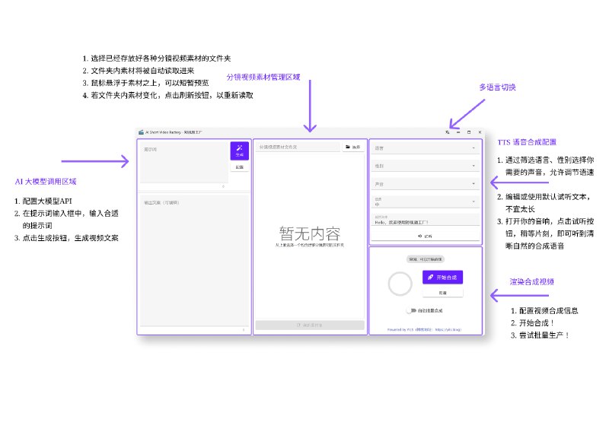Open the multi-language switch icon in title bar
Viewport: 609px width, 422px height.
pos(448,132)
